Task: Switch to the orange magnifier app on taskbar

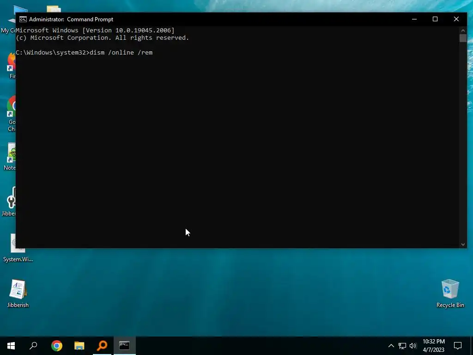Action: (x=102, y=346)
